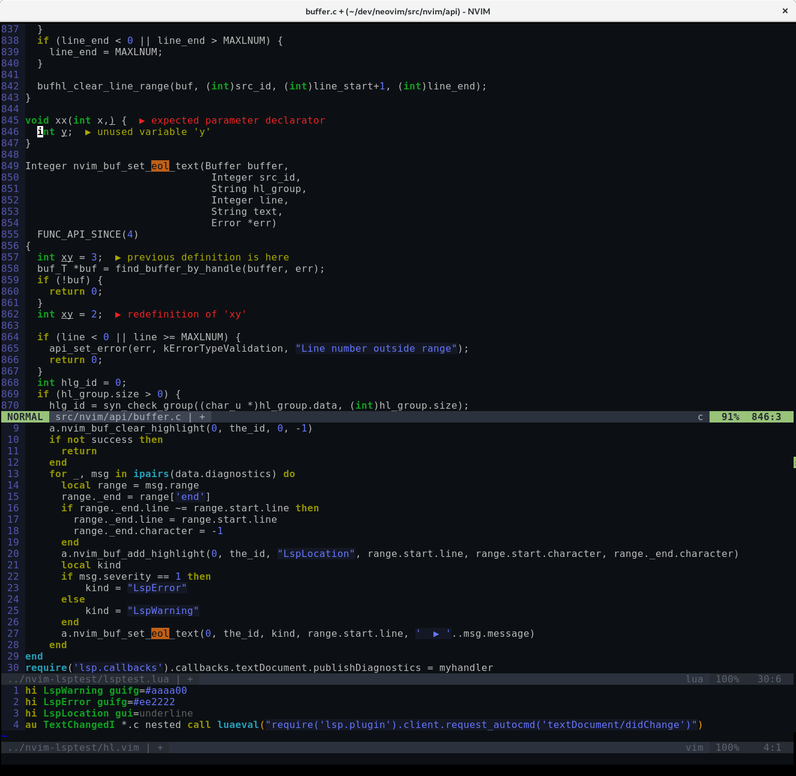This screenshot has width=796, height=776.
Task: Click 'gui=underline' in hl.vim
Action: [154, 714]
